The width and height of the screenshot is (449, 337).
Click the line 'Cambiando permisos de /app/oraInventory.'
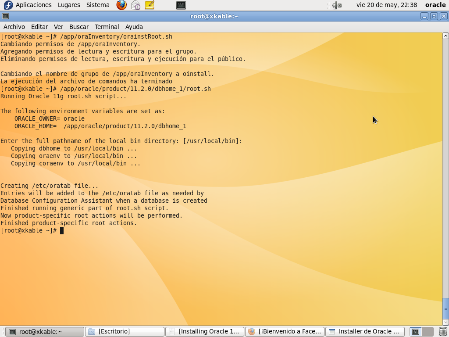pos(71,44)
